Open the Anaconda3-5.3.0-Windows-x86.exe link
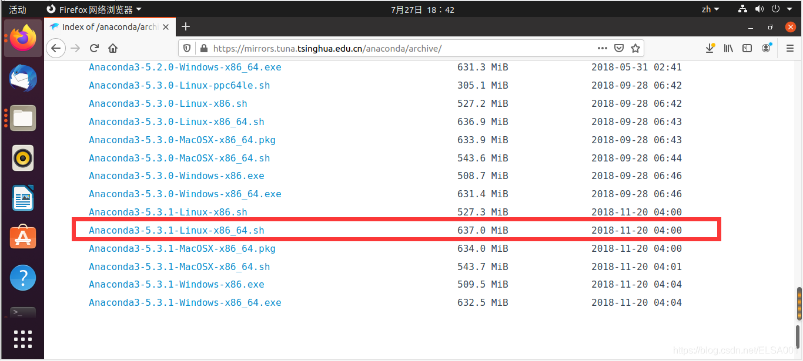 pyautogui.click(x=176, y=176)
